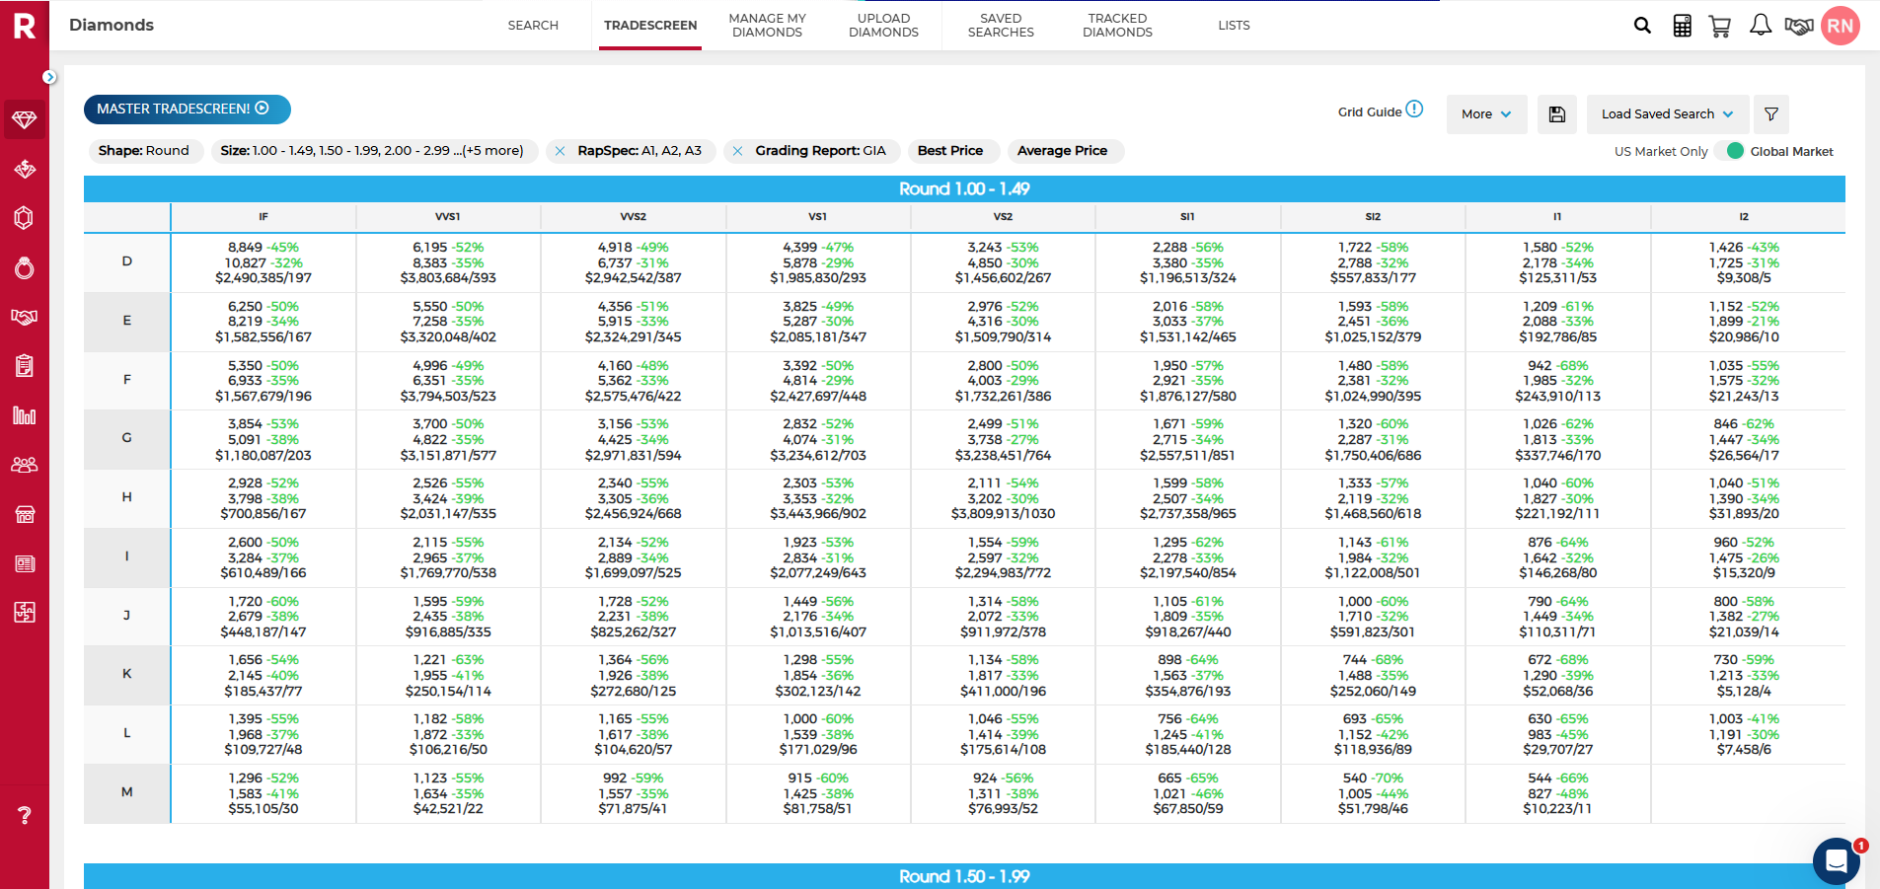
Task: Open the bar chart sidebar icon
Action: click(x=25, y=415)
